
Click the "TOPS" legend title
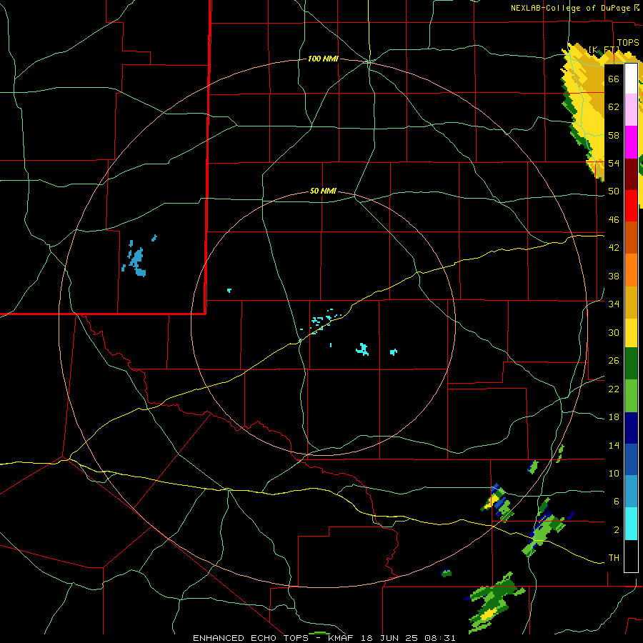(x=628, y=43)
